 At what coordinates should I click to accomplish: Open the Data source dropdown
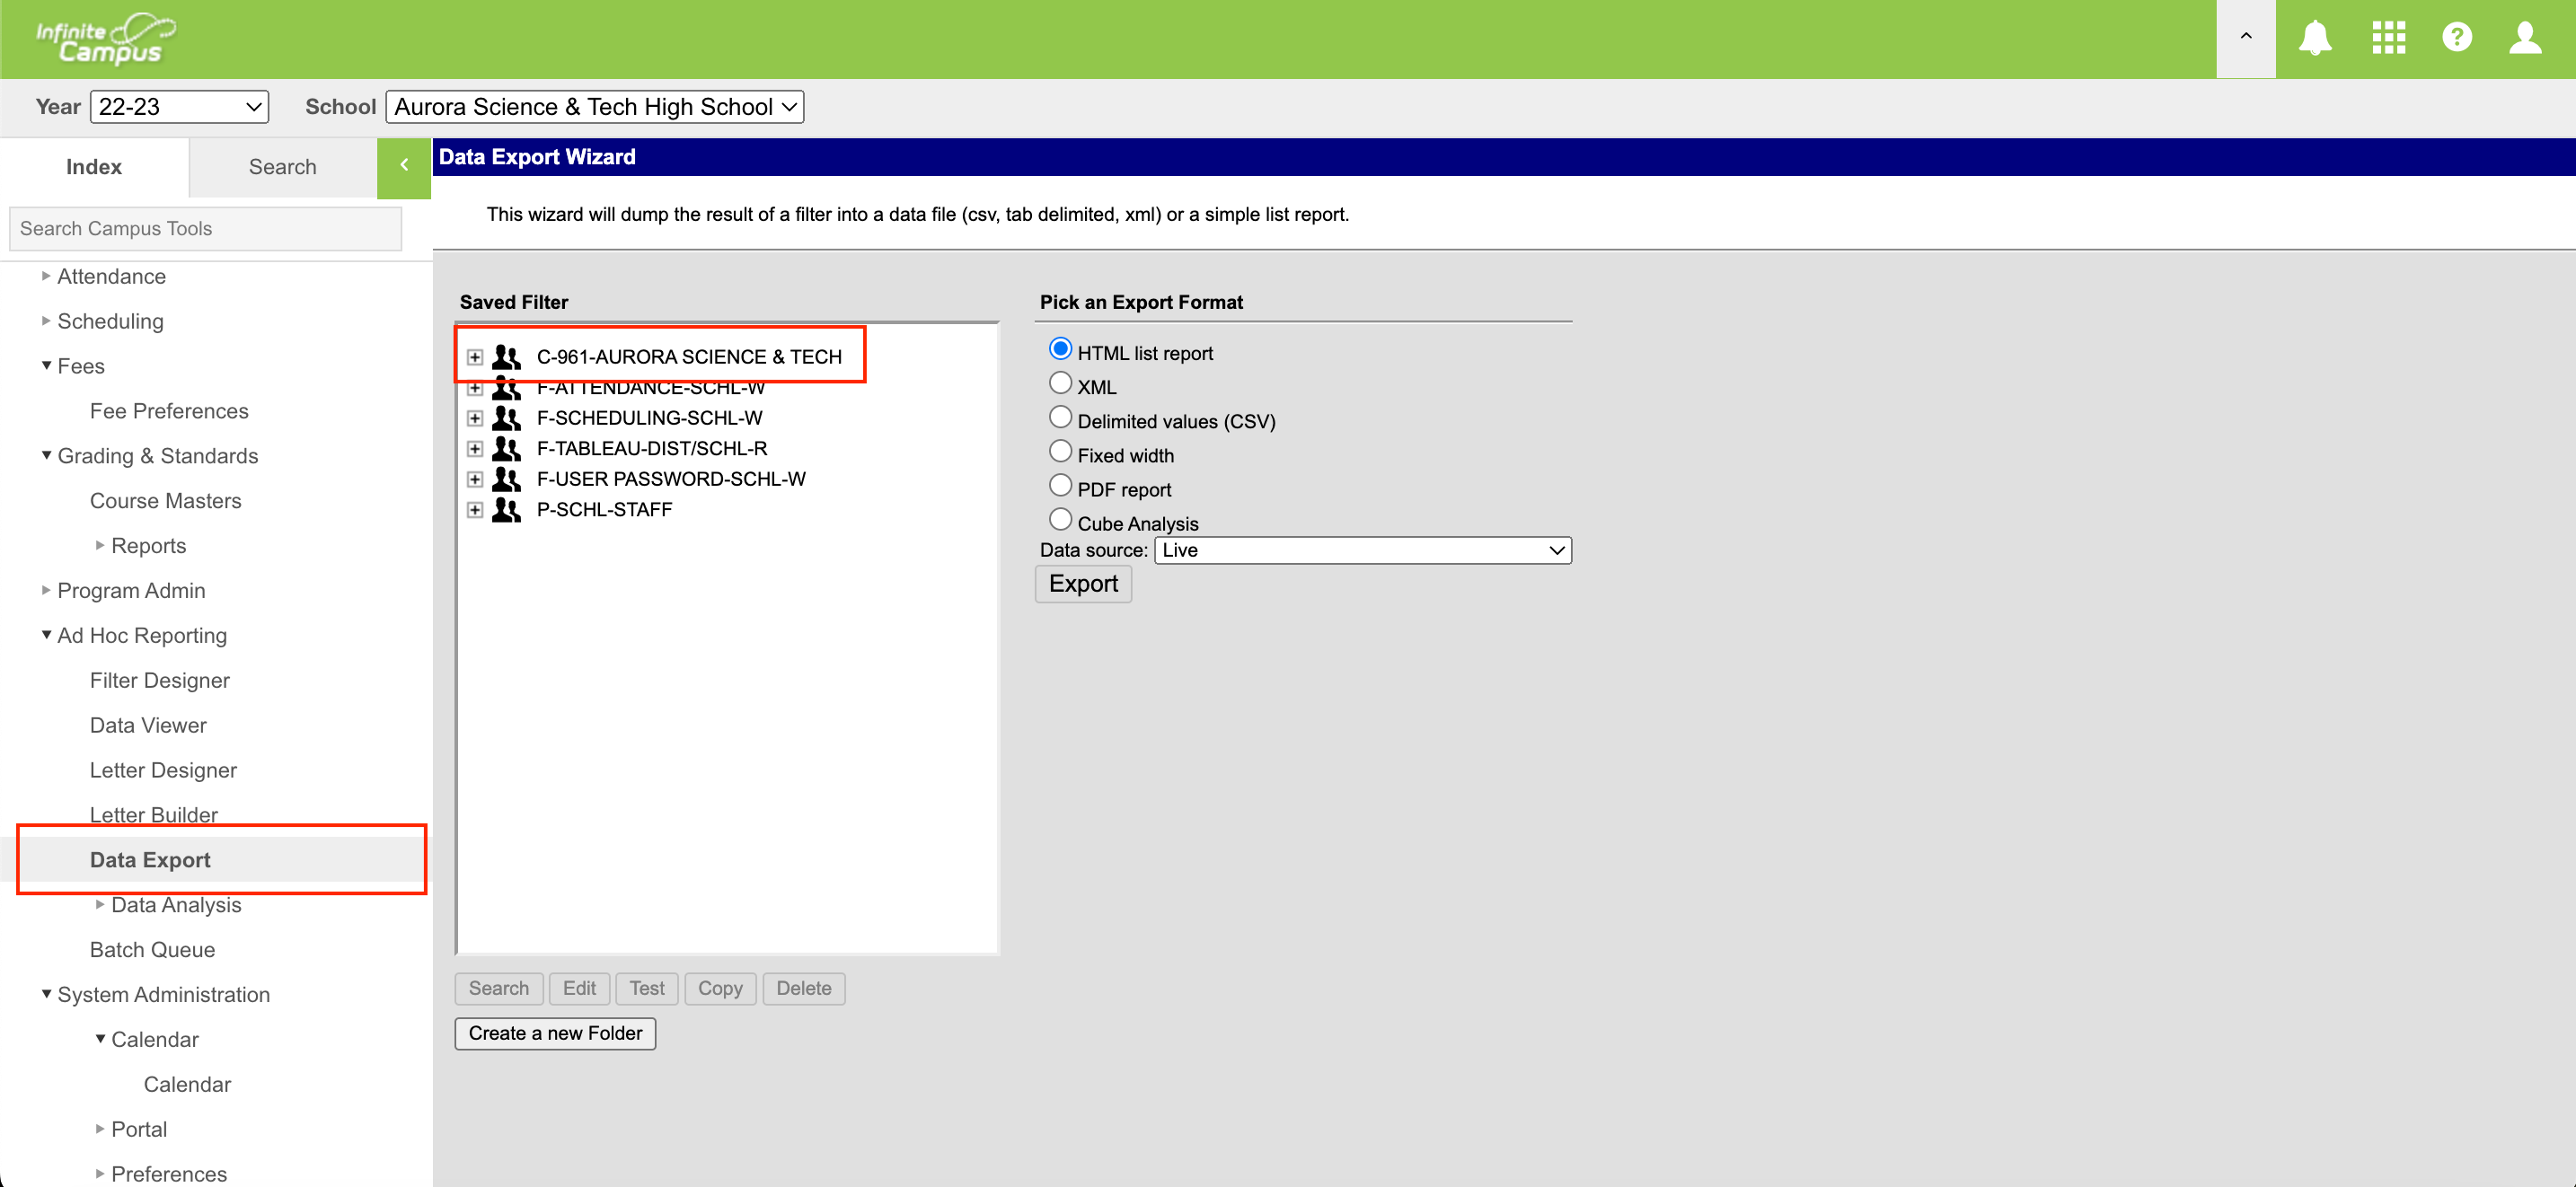tap(1362, 550)
